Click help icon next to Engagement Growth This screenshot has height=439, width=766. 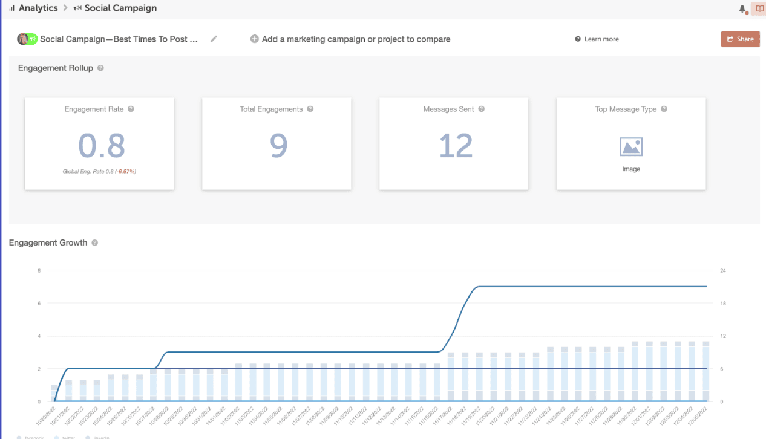pyautogui.click(x=95, y=243)
